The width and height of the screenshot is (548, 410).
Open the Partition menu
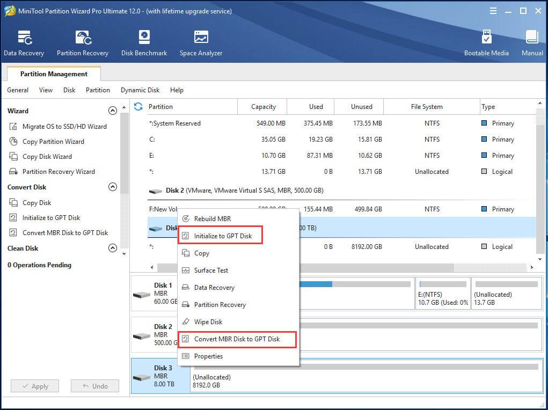[98, 90]
